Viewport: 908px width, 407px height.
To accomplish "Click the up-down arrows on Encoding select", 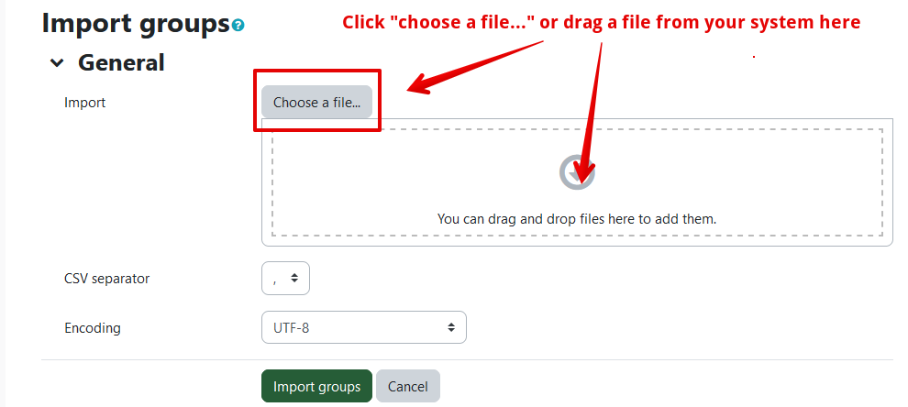I will (451, 327).
